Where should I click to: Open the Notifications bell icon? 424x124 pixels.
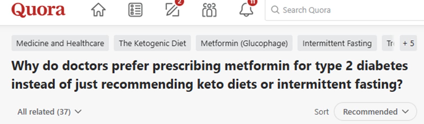[246, 10]
